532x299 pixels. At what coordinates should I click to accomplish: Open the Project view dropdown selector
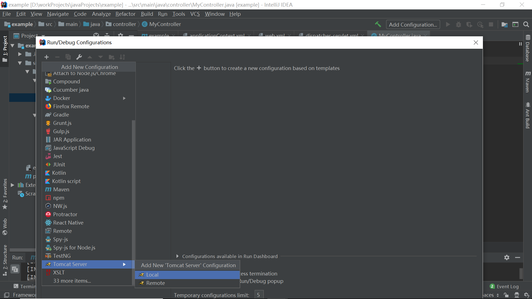pos(43,36)
